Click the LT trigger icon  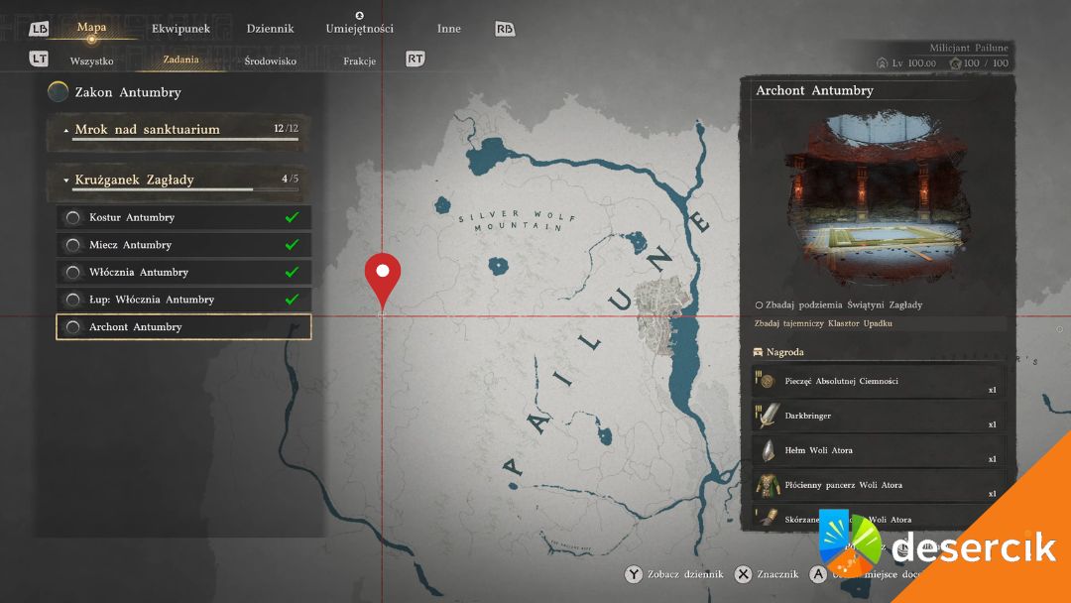click(x=39, y=60)
